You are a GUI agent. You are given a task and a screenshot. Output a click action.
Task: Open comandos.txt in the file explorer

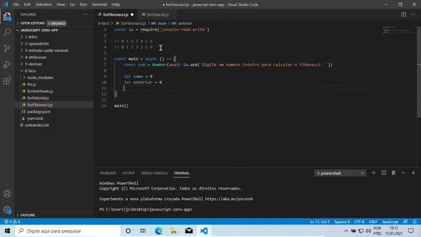[x=54, y=125]
